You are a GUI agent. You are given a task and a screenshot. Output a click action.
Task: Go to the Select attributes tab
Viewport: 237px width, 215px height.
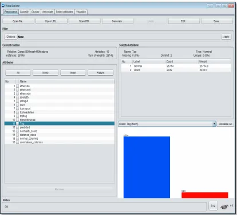click(65, 12)
